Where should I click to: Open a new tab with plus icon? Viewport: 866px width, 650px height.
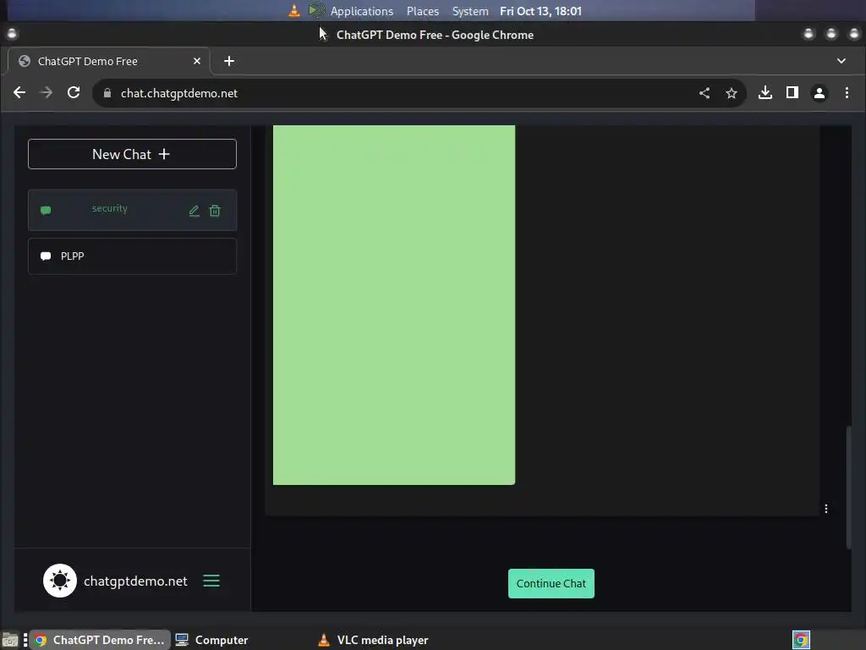pos(229,61)
